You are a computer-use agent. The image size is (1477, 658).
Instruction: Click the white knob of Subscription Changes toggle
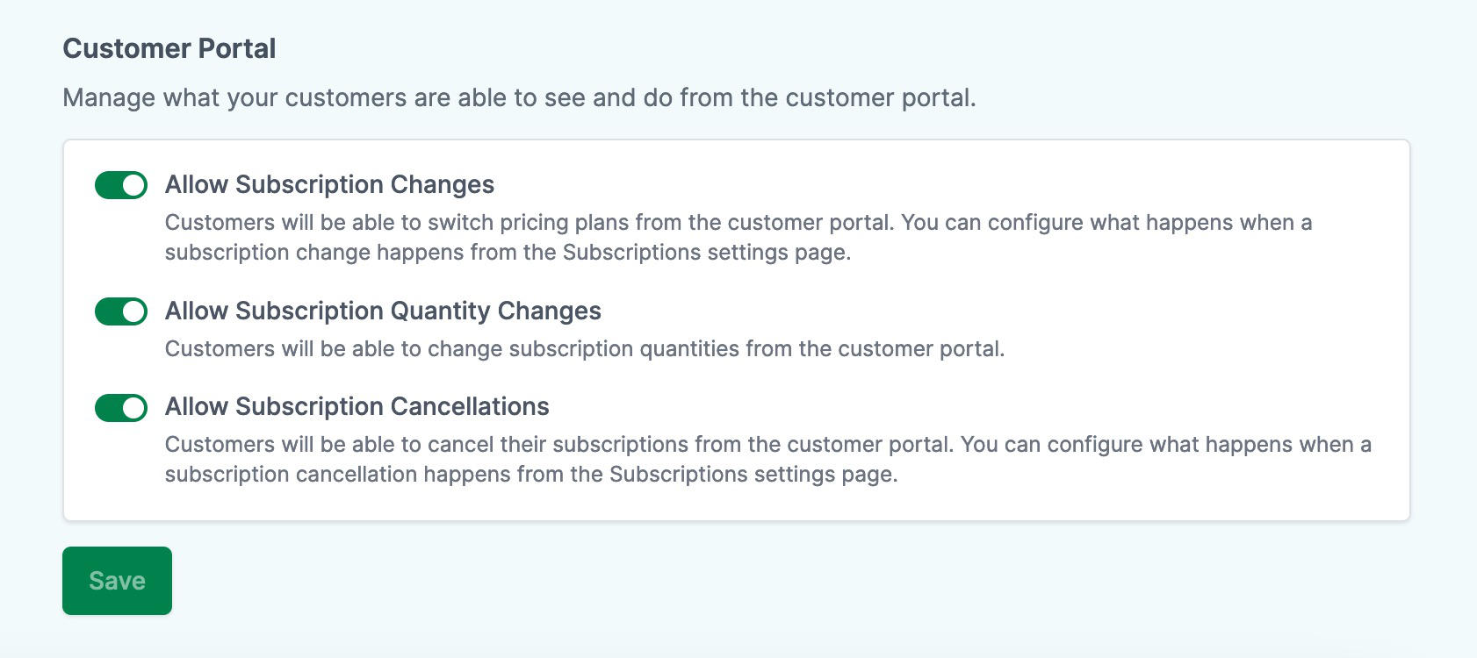133,185
